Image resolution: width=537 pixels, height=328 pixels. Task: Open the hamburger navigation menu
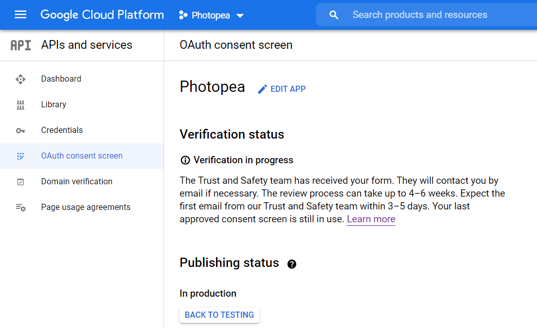[21, 14]
